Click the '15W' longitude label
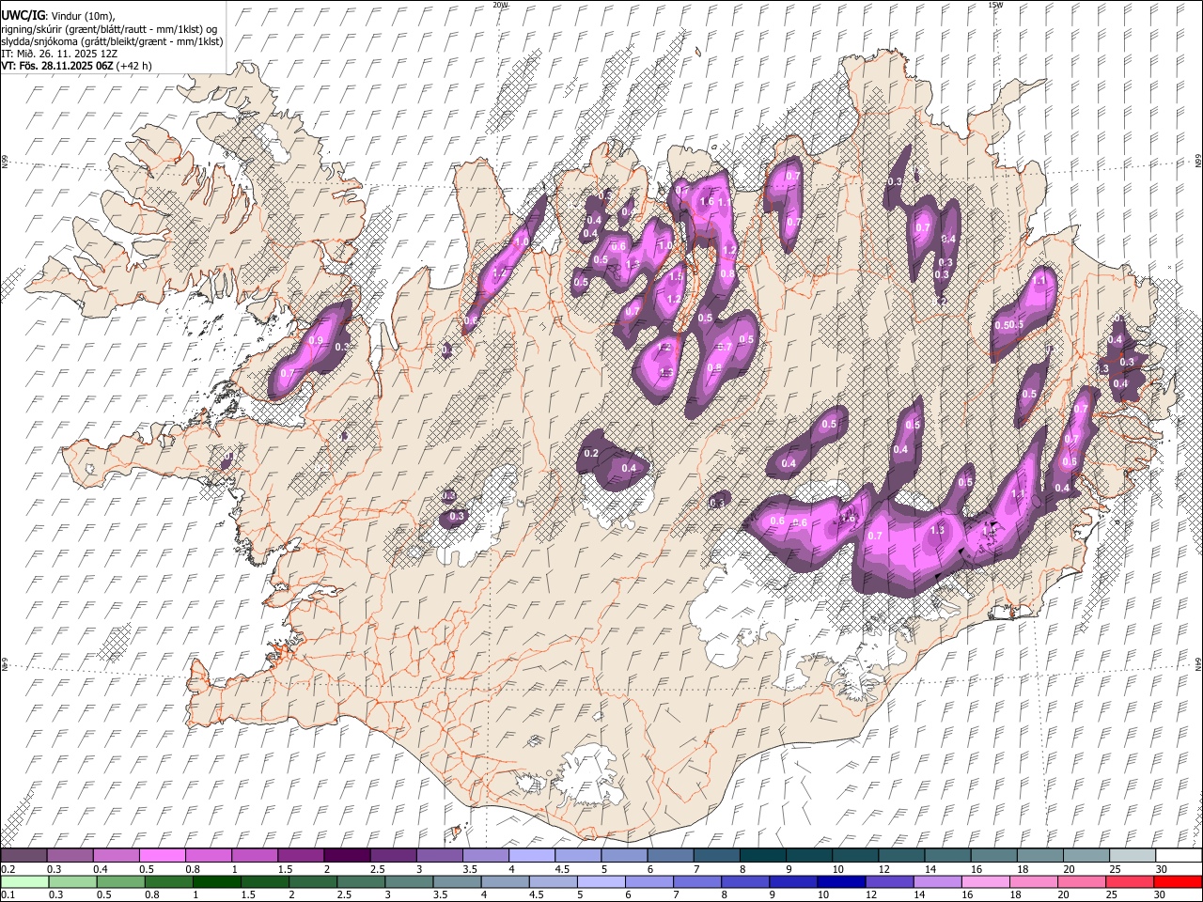Image resolution: width=1203 pixels, height=902 pixels. 995,5
